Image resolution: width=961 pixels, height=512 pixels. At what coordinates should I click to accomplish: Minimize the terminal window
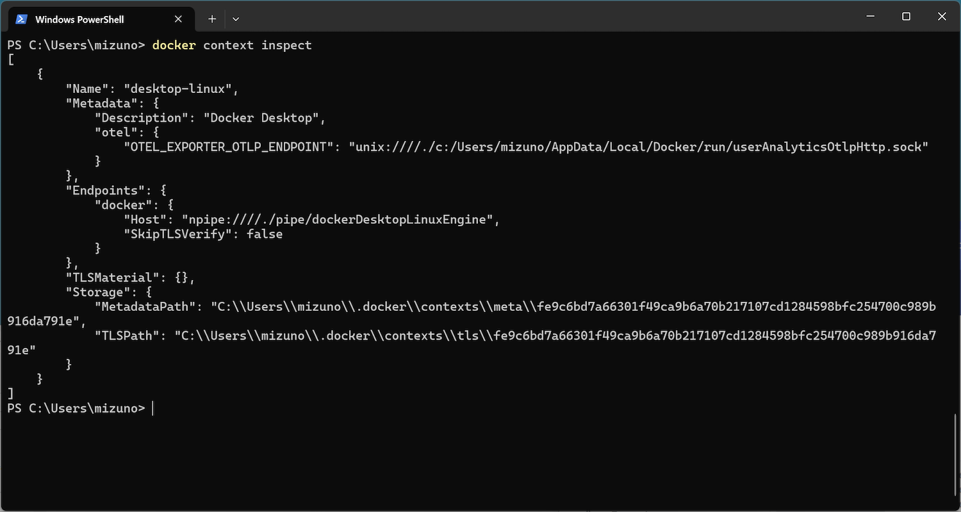coord(870,17)
